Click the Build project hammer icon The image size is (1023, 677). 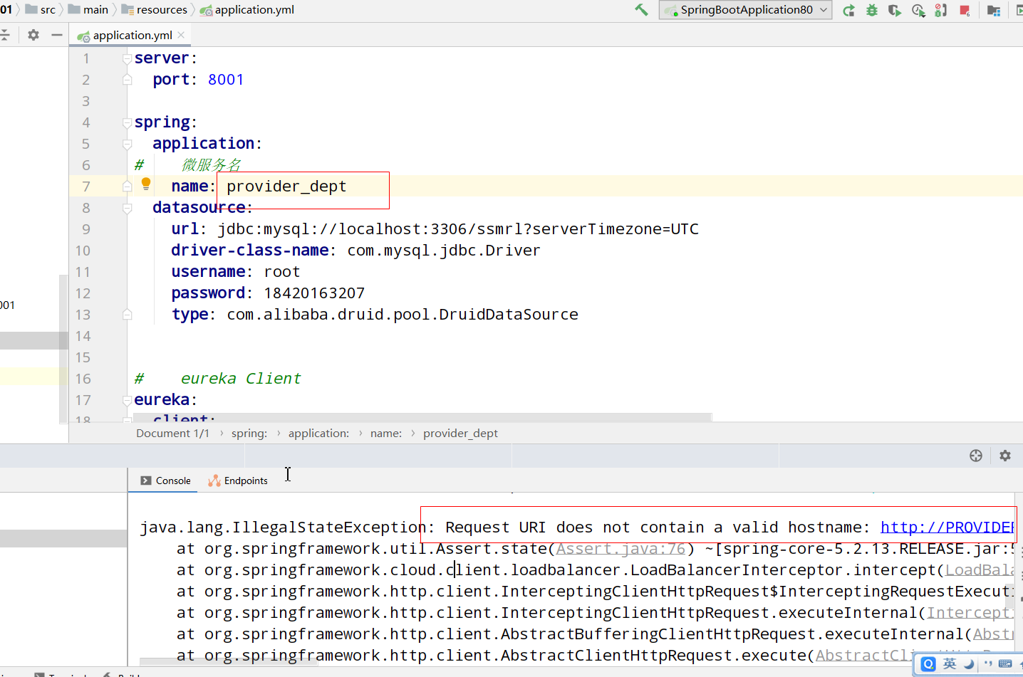click(641, 9)
